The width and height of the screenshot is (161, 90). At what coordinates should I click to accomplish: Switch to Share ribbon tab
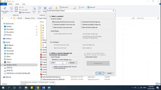point(17,4)
